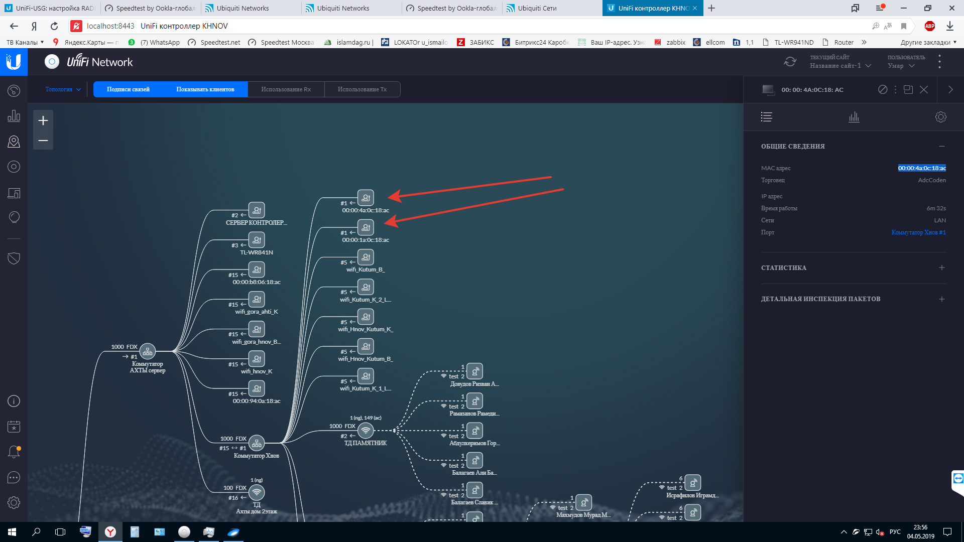Image resolution: width=964 pixels, height=542 pixels.
Task: Switch to the Ubiquiti Сети browser tab
Action: (552, 8)
